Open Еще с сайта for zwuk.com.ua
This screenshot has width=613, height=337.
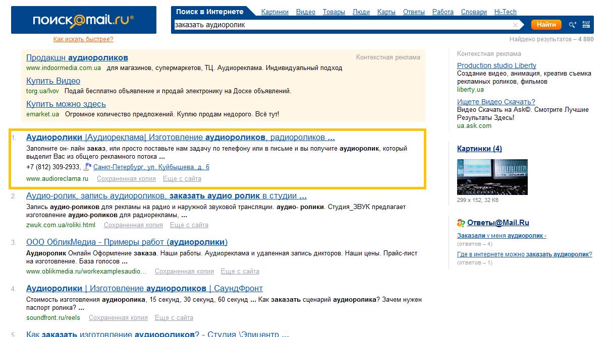(189, 225)
